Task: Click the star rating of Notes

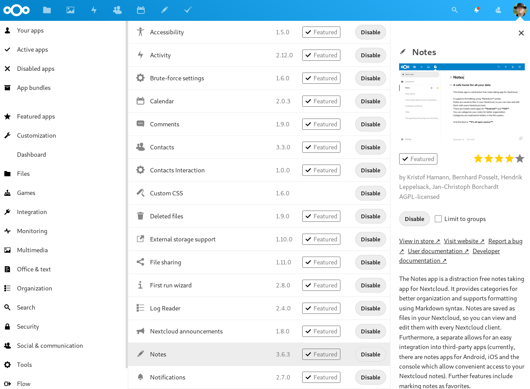Action: (499, 158)
